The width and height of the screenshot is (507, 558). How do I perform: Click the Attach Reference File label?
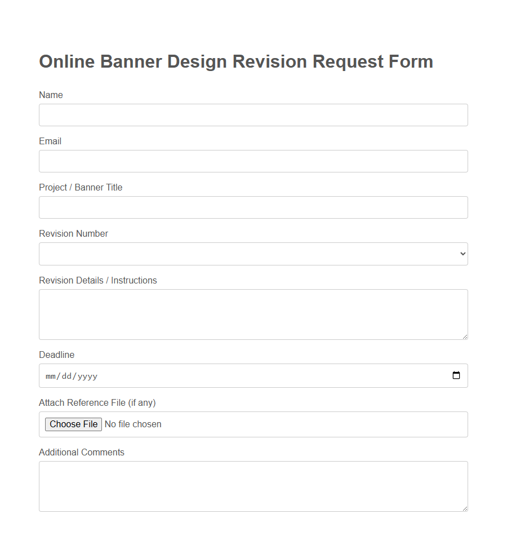tap(97, 402)
